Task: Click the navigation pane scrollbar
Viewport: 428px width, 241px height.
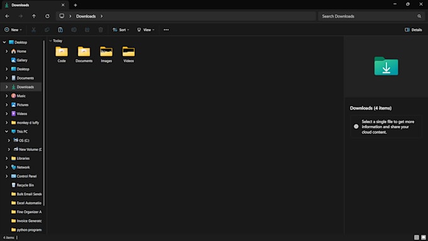Action: (43, 123)
